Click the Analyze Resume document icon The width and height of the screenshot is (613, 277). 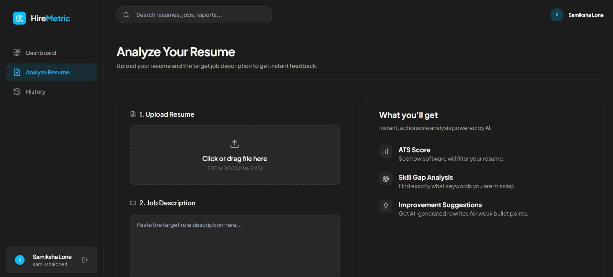(x=17, y=72)
